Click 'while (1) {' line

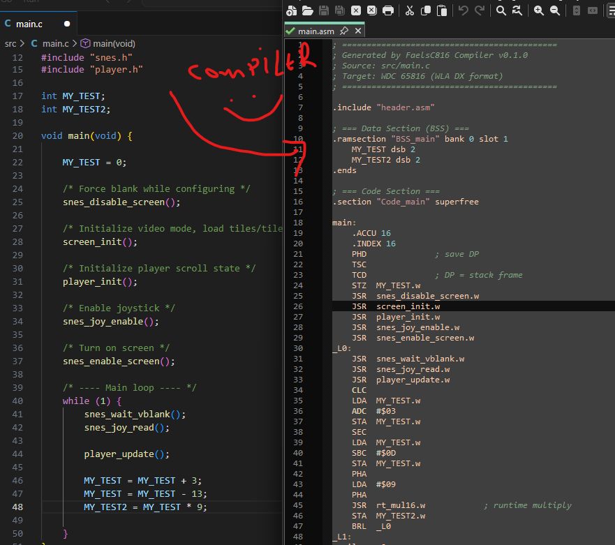tap(91, 401)
